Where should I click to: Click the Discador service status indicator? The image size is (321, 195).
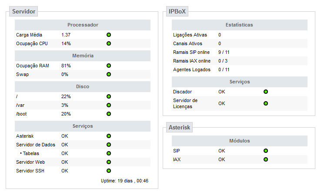266,92
